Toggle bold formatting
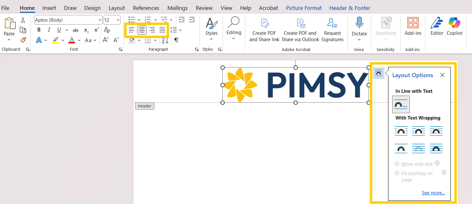 coord(39,30)
